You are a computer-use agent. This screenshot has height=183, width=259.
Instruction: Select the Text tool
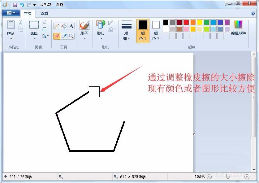click(x=71, y=26)
